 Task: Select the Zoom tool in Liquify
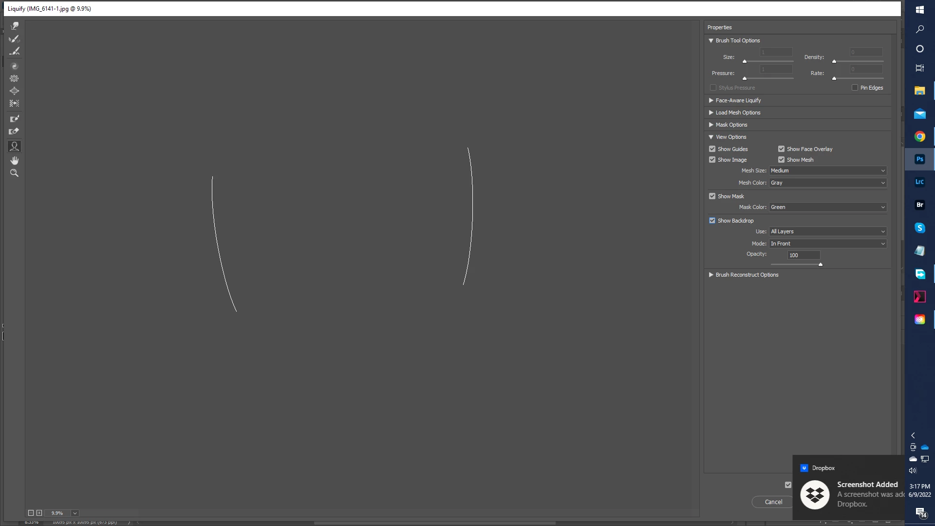pyautogui.click(x=15, y=173)
